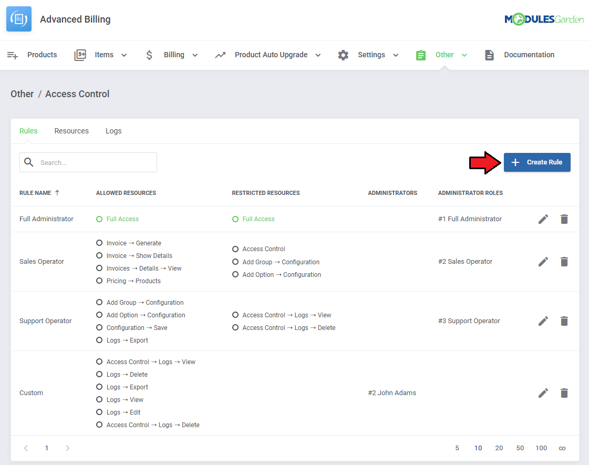Image resolution: width=589 pixels, height=465 pixels.
Task: Sort by Allowed Resources column header
Action: tap(126, 193)
